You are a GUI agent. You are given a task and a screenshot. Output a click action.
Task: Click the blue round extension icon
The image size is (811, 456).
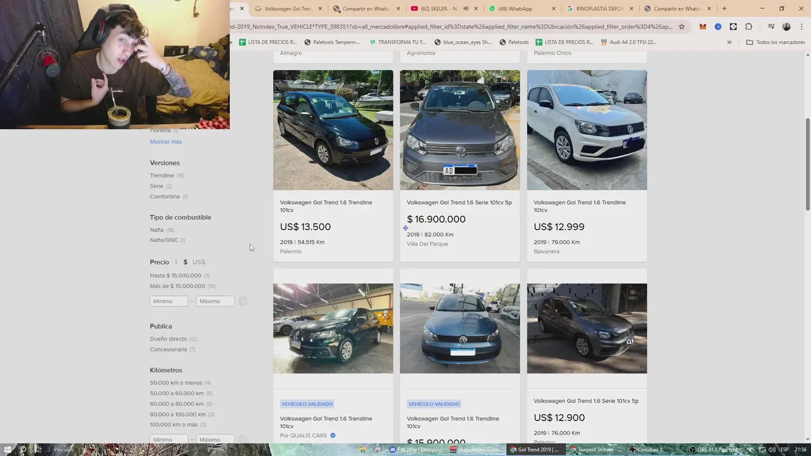point(718,27)
